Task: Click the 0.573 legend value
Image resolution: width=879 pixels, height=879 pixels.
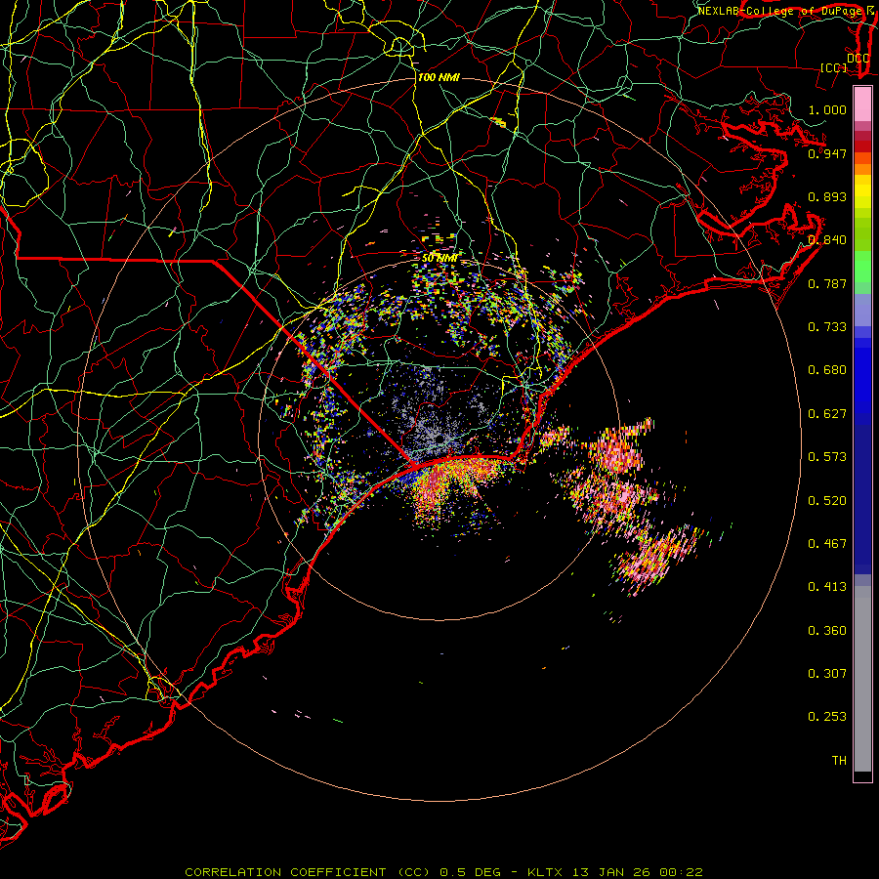Action: point(827,457)
